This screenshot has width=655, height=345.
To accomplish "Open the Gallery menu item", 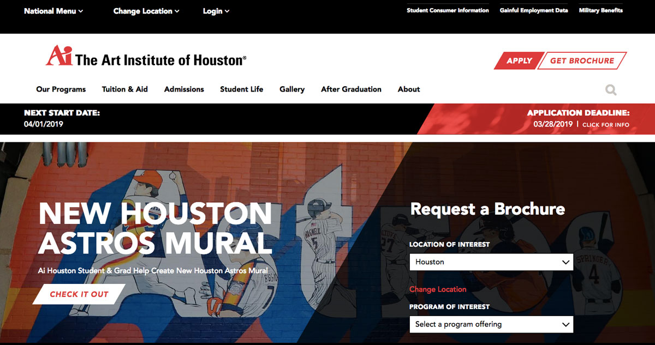I will coord(292,89).
